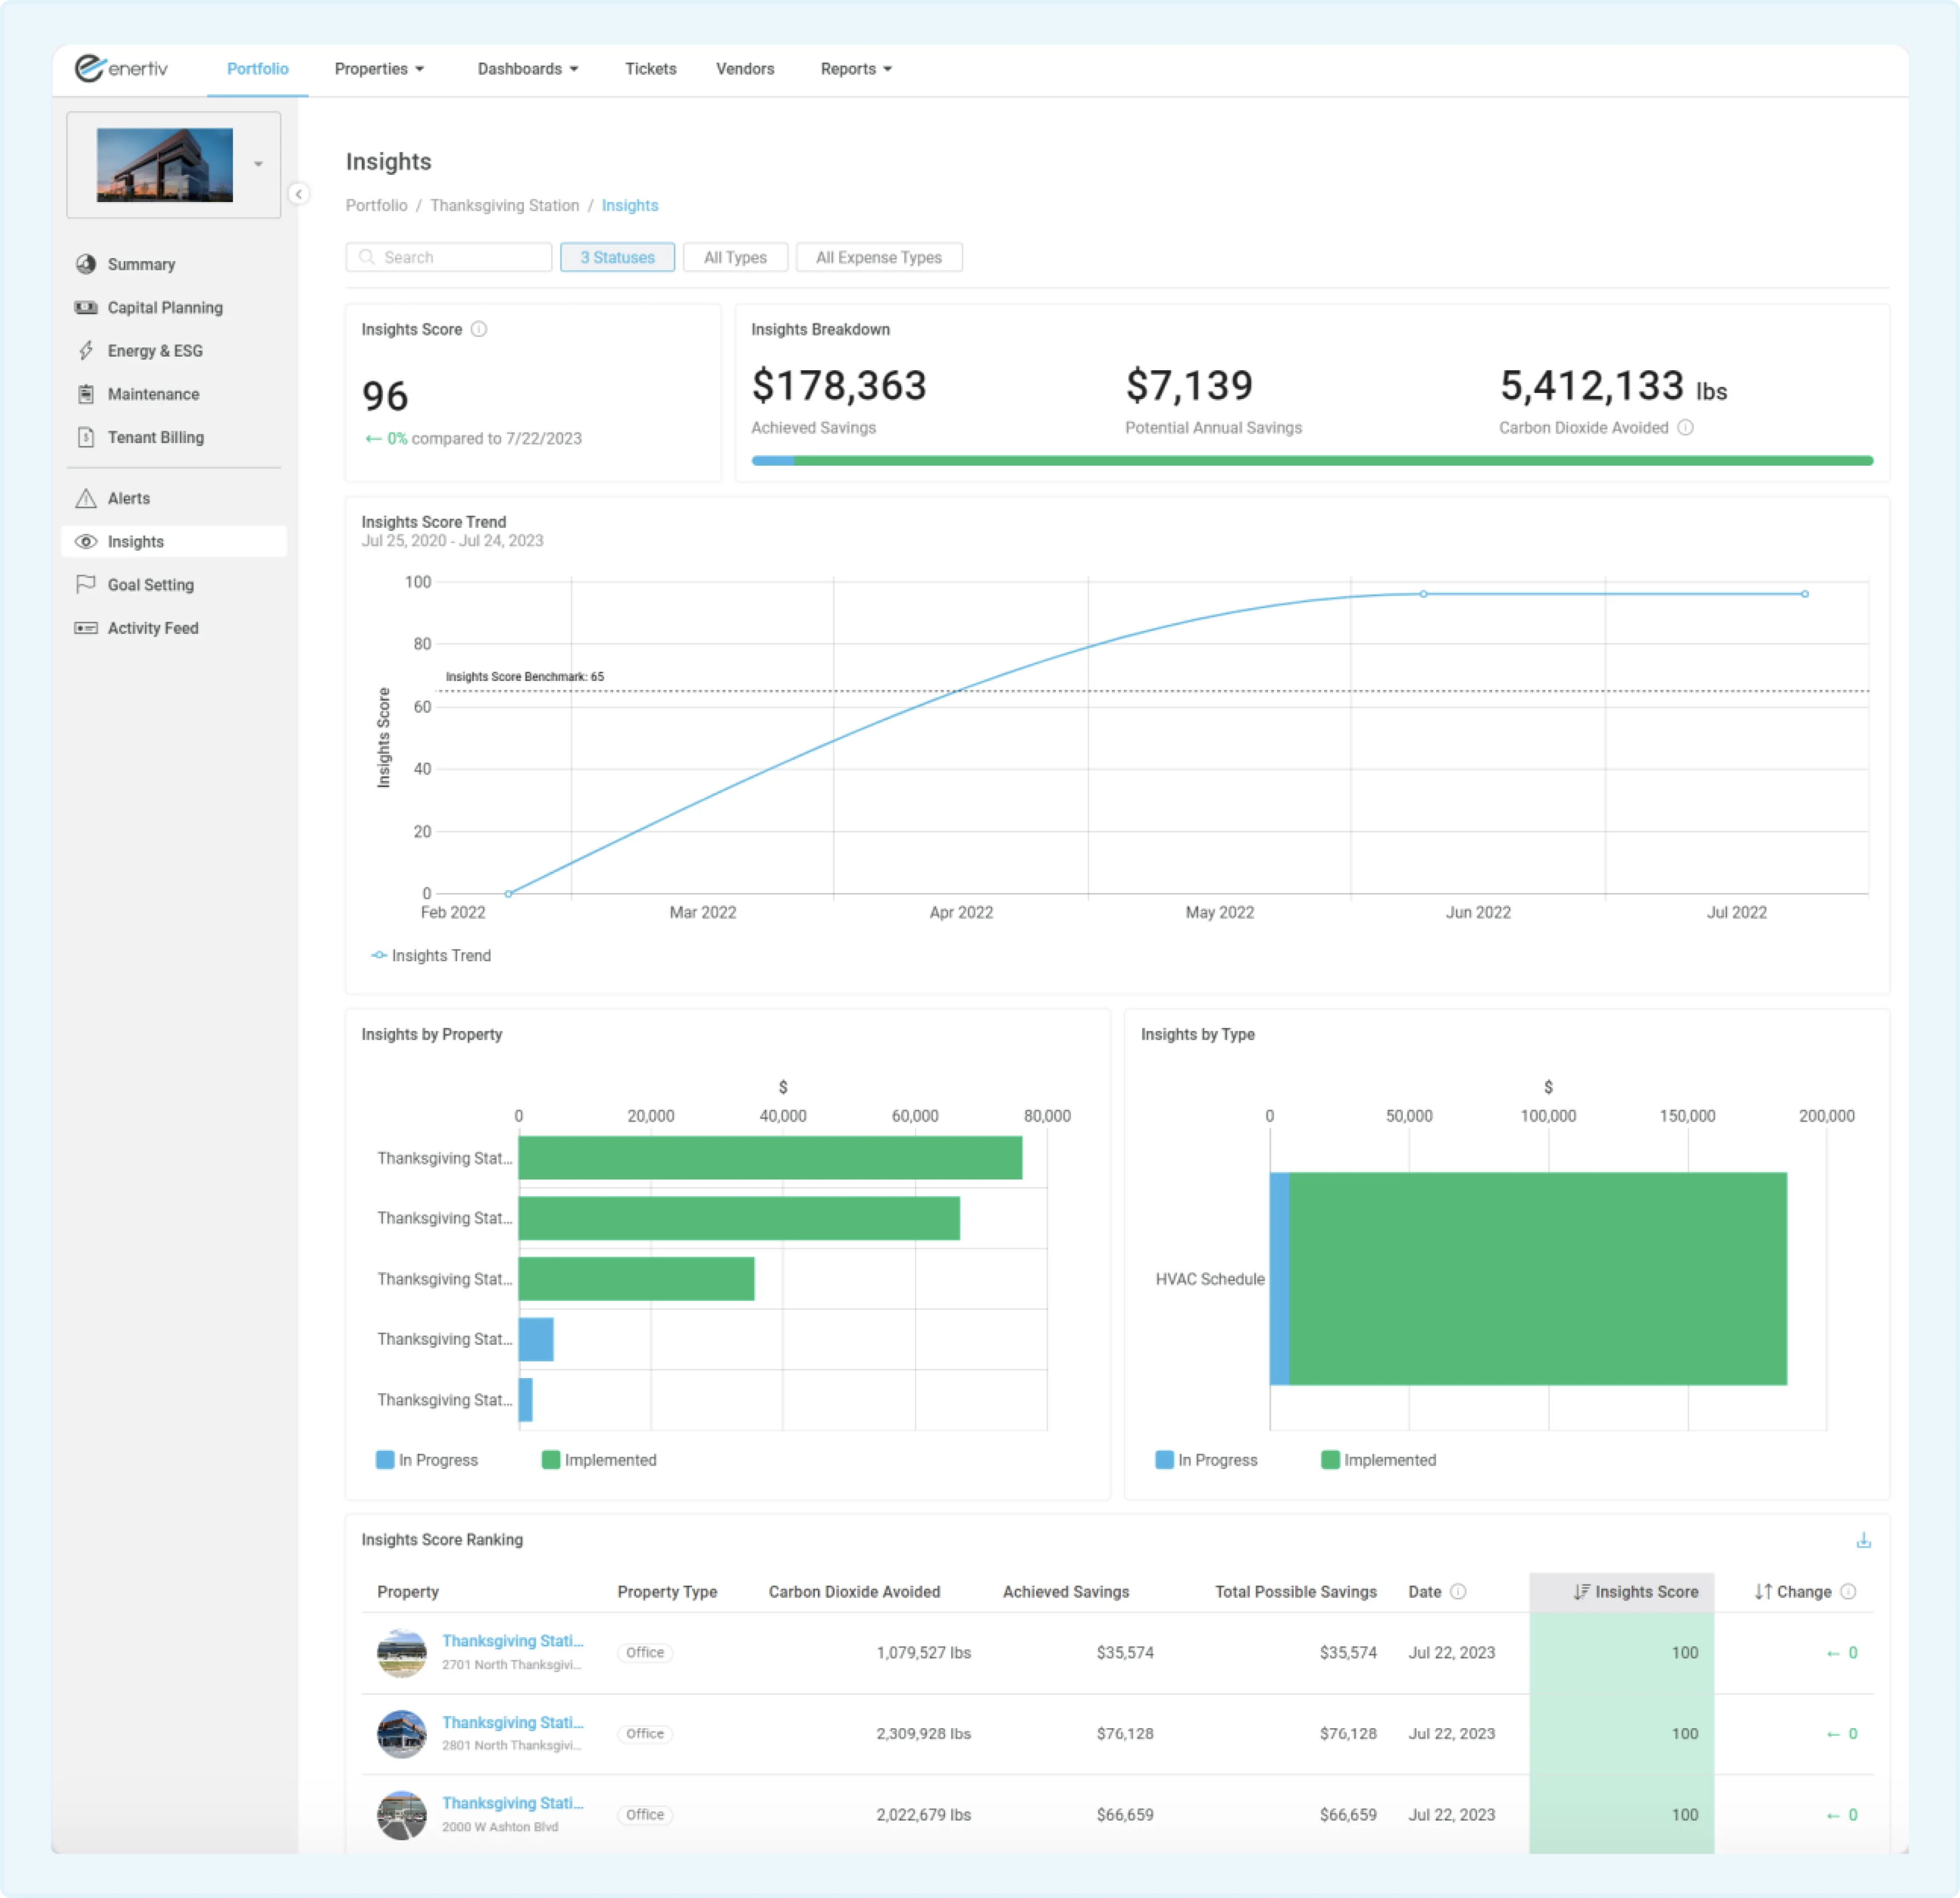This screenshot has width=1960, height=1898.
Task: Click the Carbon Dioxide Avoided info icon
Action: pos(1685,427)
